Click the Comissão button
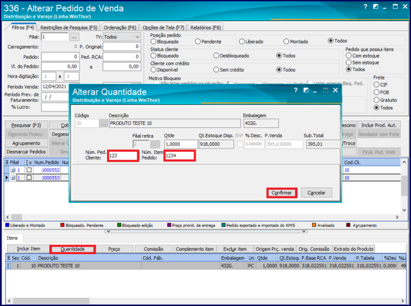Screen dimensions: 411x306 [154, 249]
